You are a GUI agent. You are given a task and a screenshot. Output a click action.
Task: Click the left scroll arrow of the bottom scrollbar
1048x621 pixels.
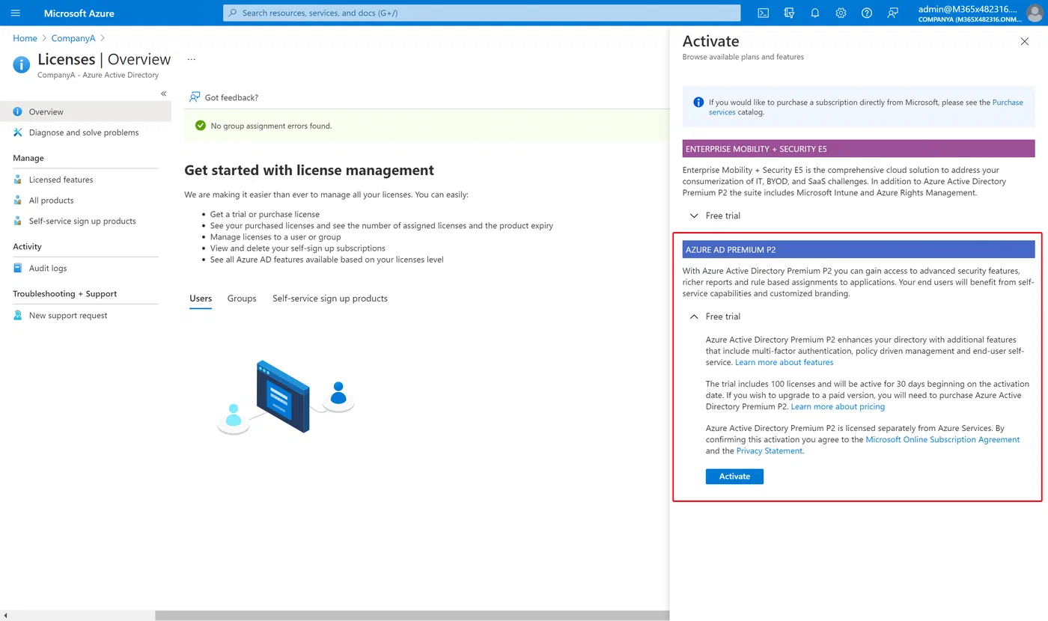click(x=4, y=616)
